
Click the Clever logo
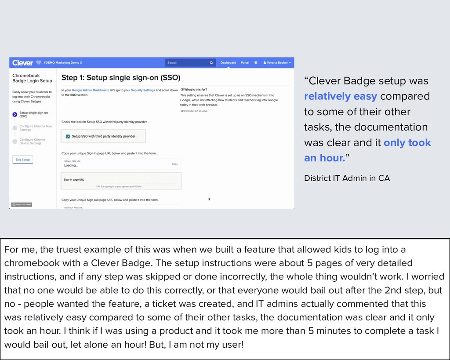(x=23, y=62)
